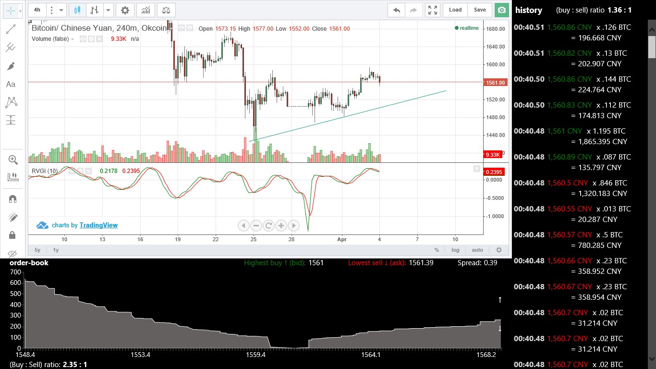Select the 1y time range
The image size is (656, 369).
(56, 250)
